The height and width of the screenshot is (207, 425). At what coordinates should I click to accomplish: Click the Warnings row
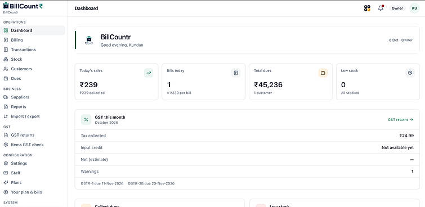pos(247,172)
